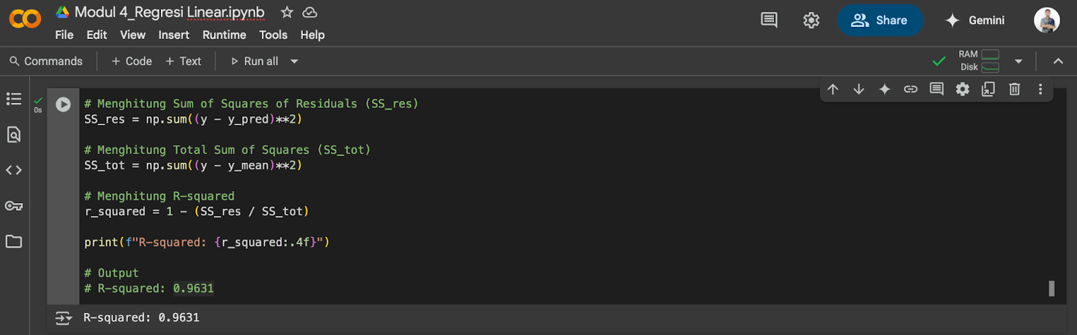Expand the Run all dropdown arrow
Image resolution: width=1077 pixels, height=335 pixels.
coord(294,61)
